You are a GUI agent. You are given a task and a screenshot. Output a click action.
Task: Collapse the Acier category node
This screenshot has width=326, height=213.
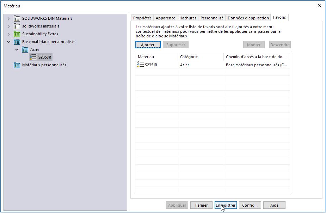click(17, 49)
